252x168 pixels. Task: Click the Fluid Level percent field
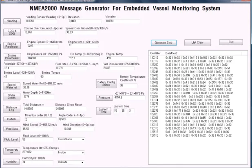pos(38,139)
